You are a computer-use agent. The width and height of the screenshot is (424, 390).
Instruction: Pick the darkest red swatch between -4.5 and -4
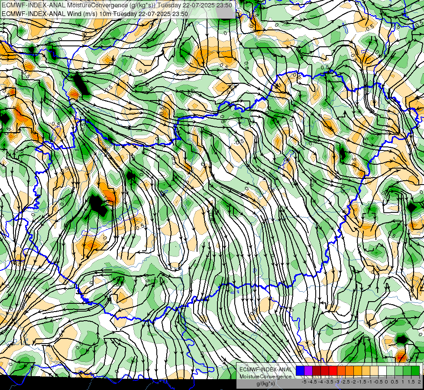317,370
